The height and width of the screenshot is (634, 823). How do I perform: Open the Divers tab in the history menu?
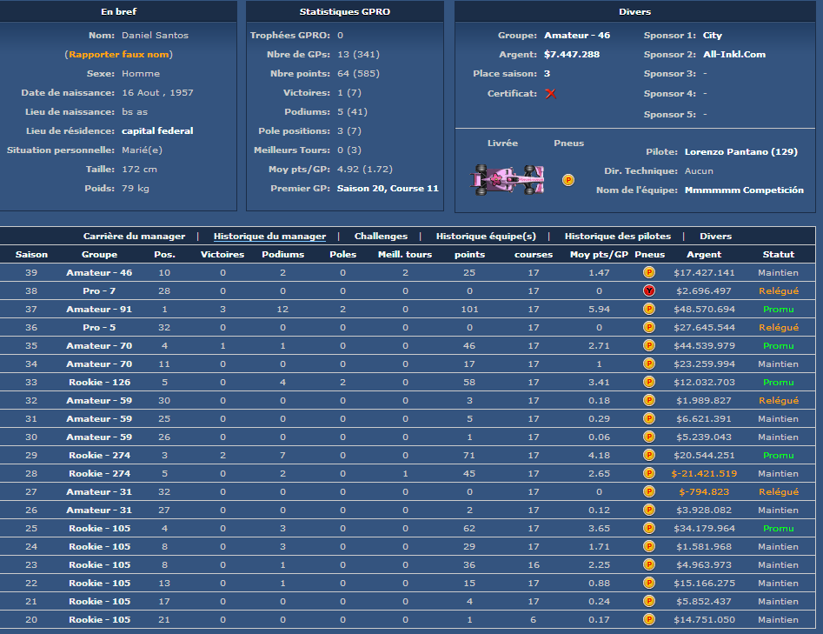tap(715, 237)
